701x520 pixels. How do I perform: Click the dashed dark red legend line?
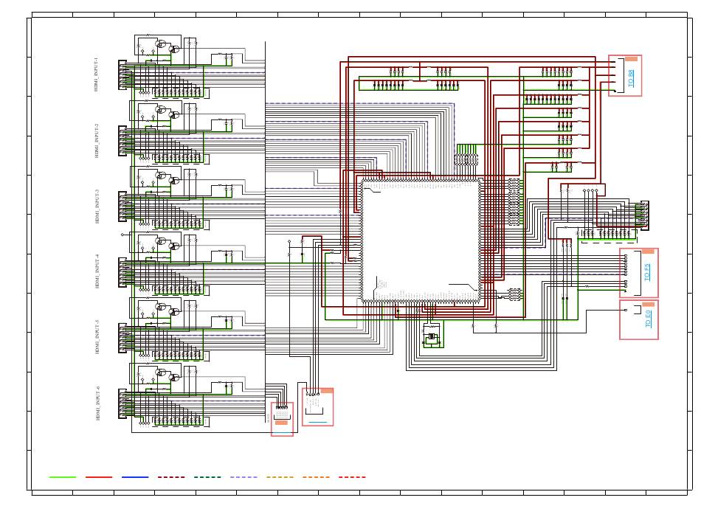coord(171,477)
